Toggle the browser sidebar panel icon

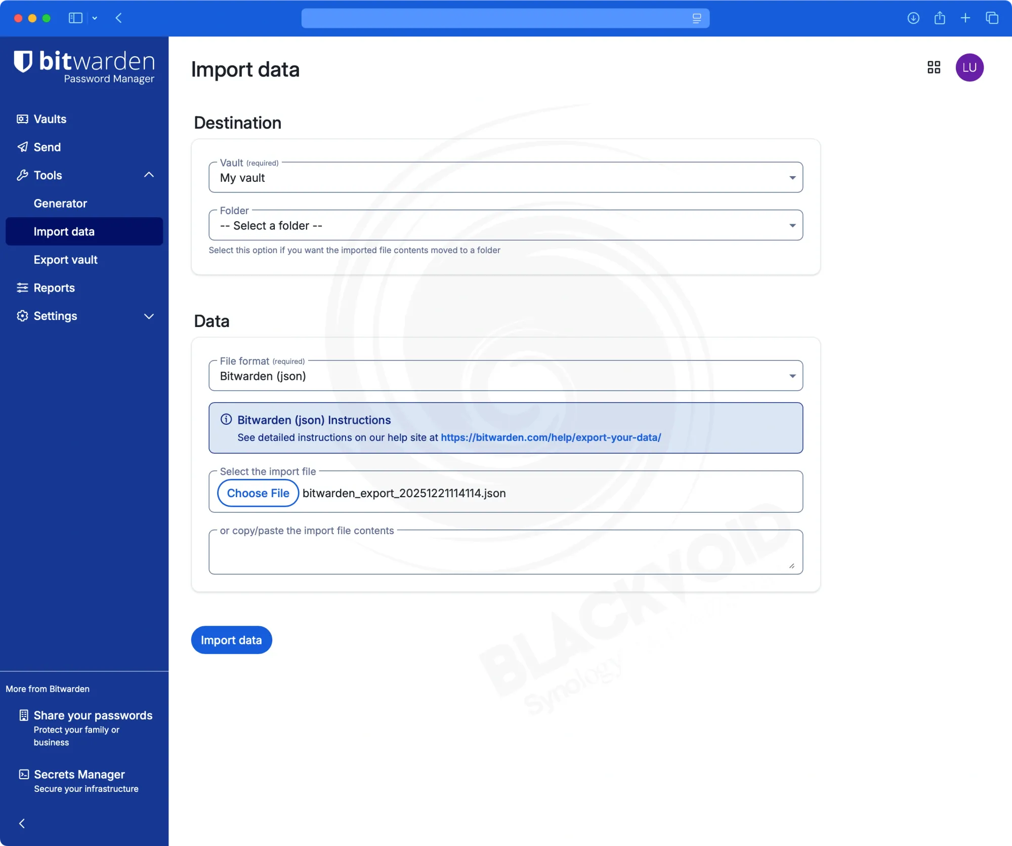(x=75, y=18)
